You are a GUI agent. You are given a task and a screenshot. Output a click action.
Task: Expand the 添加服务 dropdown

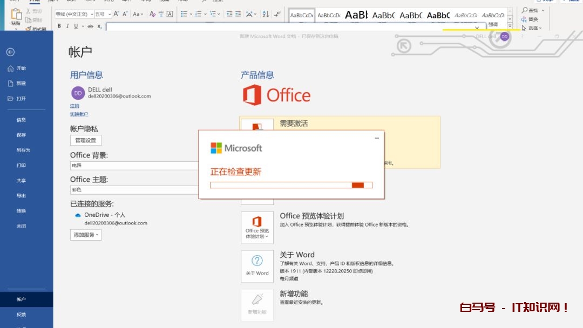tap(86, 235)
